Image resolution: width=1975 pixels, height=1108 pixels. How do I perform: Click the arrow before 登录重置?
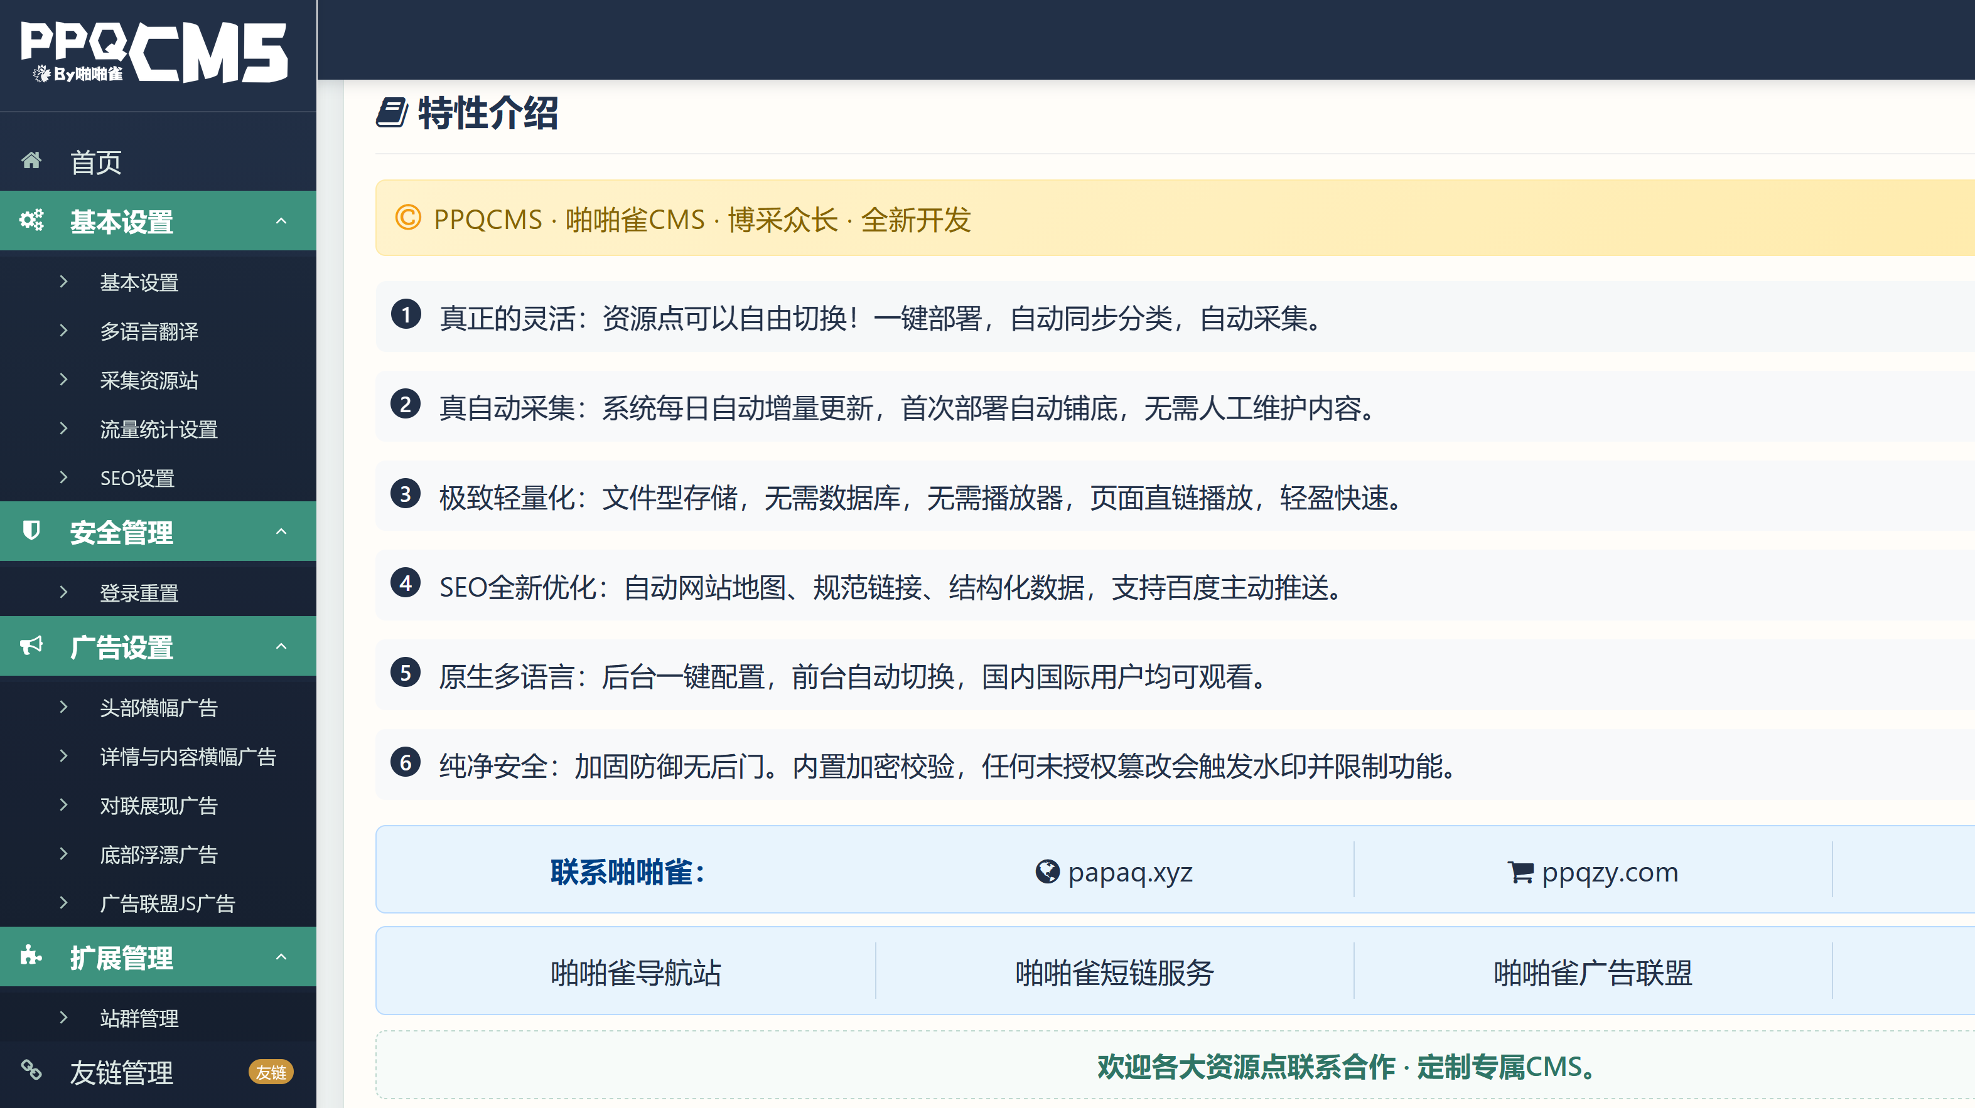pyautogui.click(x=63, y=592)
